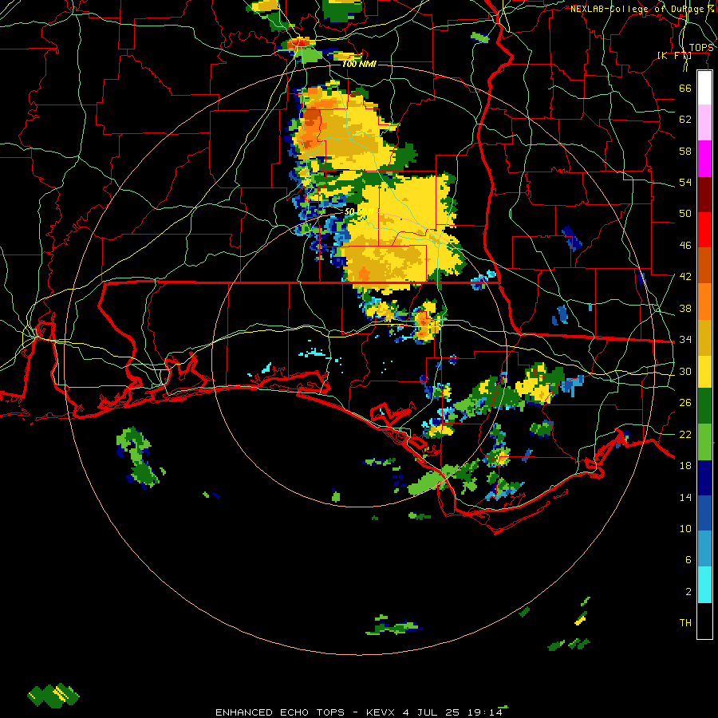
Task: Pick the orange 42 kft legend swatch
Action: tap(704, 302)
